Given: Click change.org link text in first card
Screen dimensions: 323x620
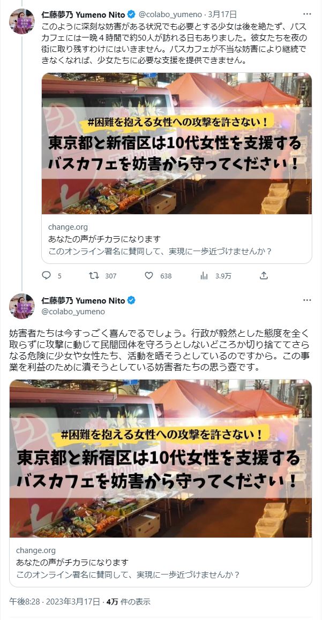Looking at the screenshot, I should point(68,228).
